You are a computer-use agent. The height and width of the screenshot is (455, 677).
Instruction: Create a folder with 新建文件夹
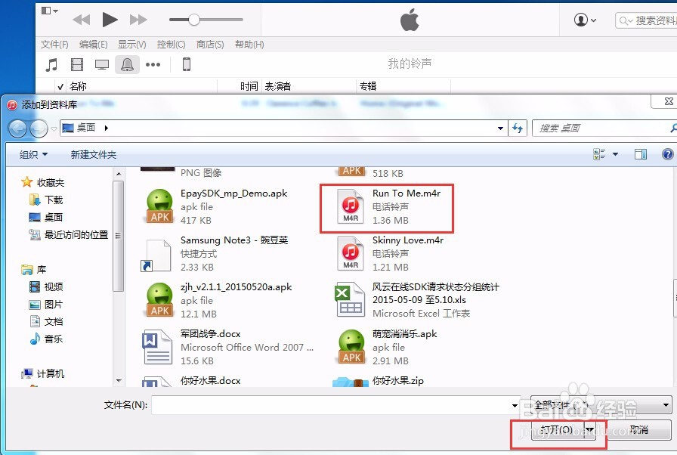(x=93, y=154)
